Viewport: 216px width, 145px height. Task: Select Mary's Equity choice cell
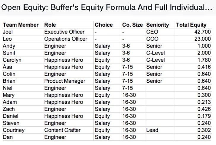pos(102,95)
